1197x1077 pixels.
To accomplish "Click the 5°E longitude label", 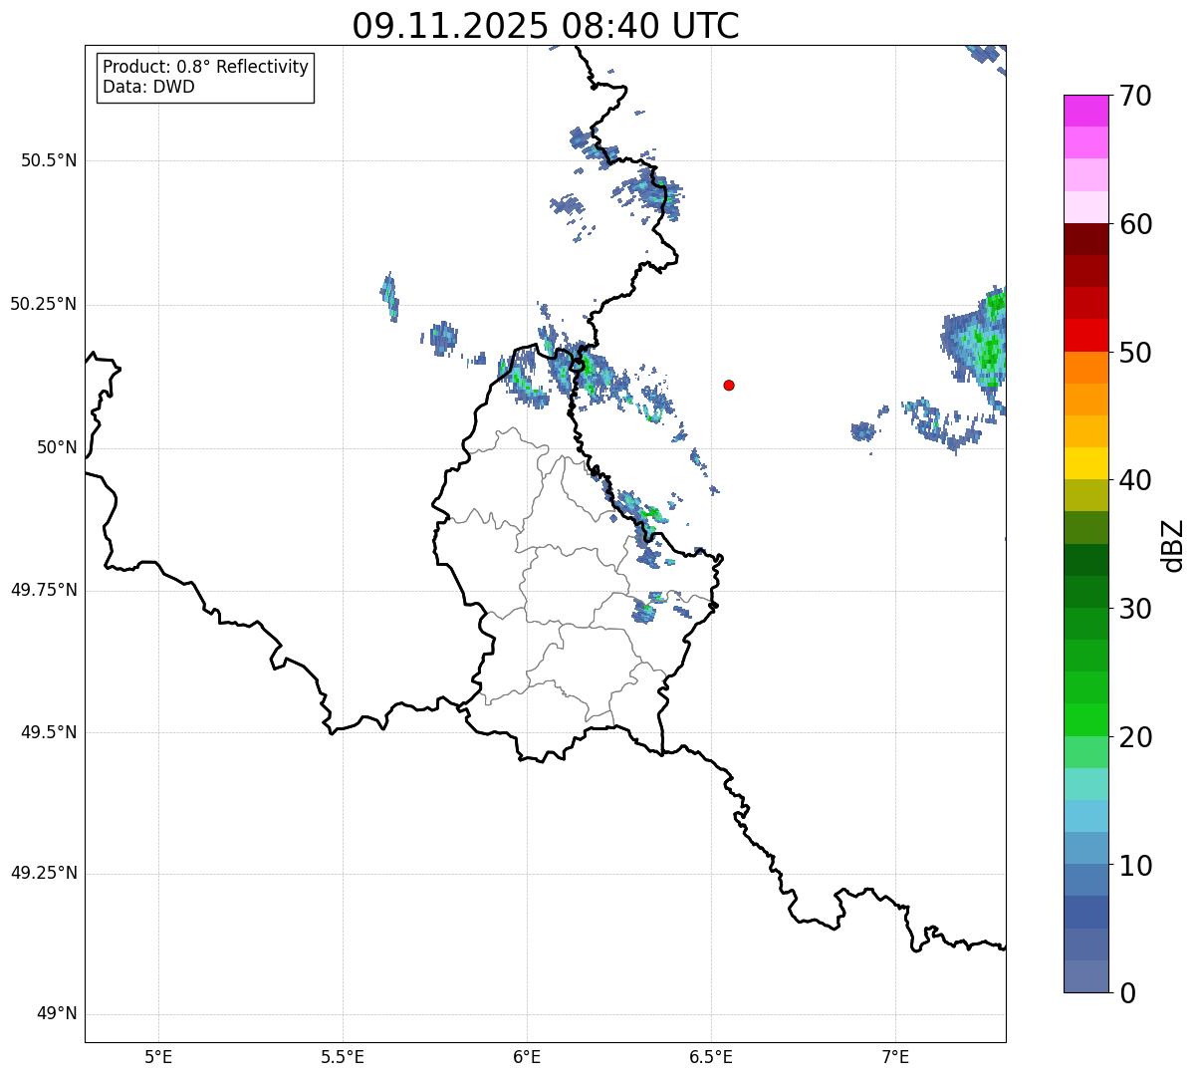I will [x=158, y=1056].
